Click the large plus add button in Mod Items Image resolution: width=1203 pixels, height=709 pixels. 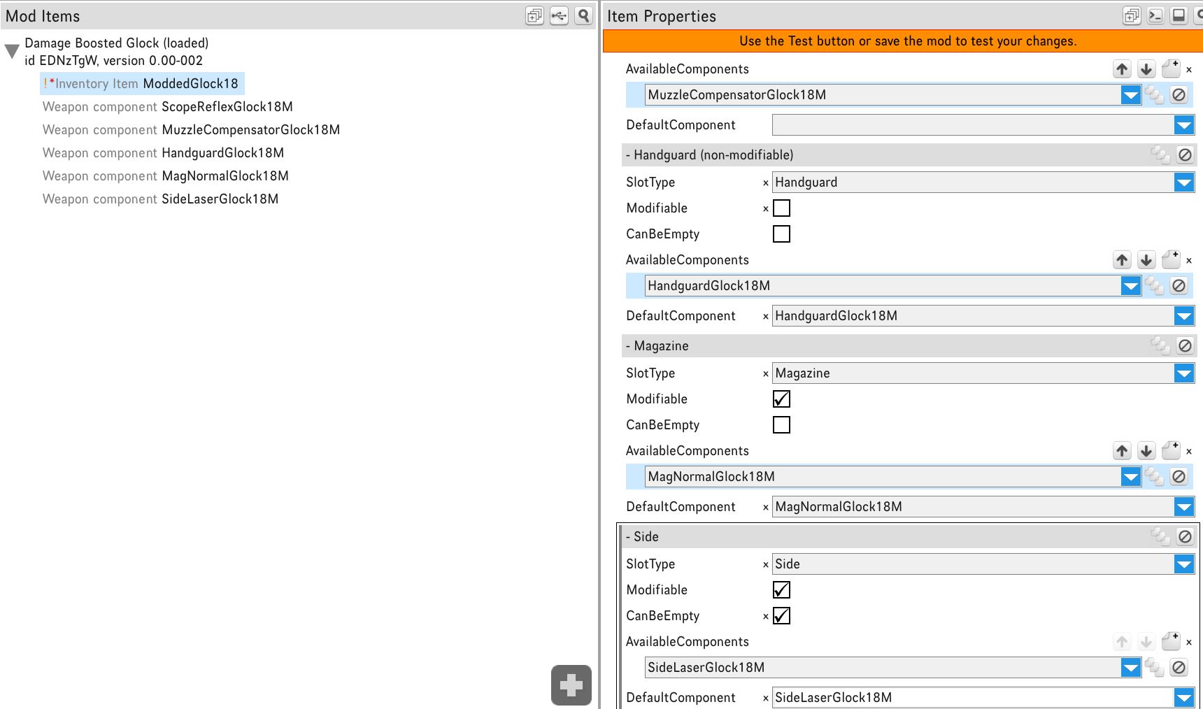(571, 685)
